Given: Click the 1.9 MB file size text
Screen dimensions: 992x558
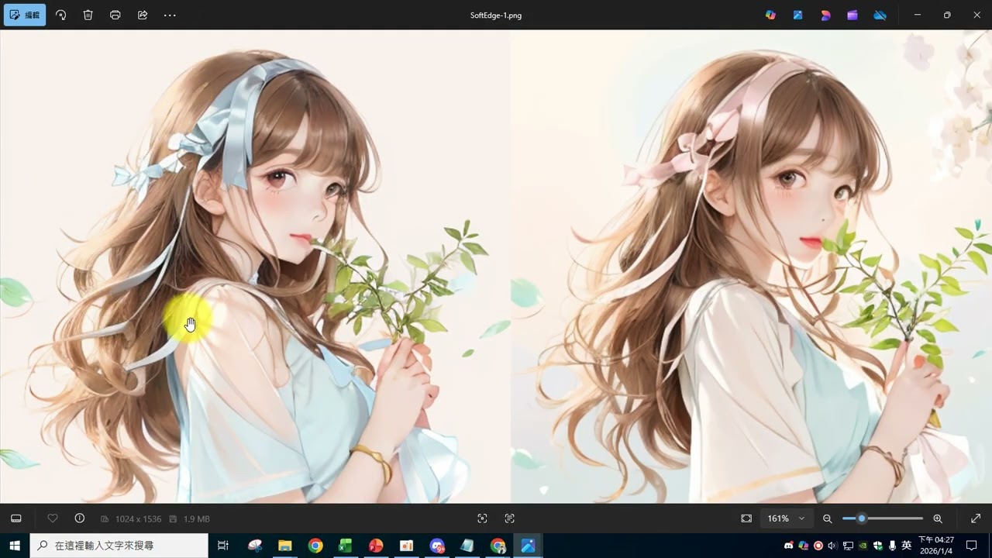Looking at the screenshot, I should pos(197,518).
